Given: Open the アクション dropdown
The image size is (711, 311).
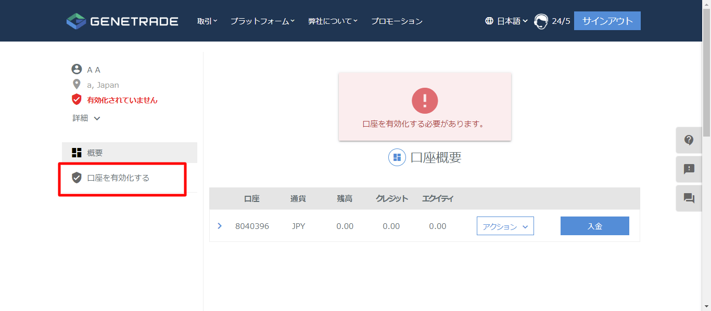Looking at the screenshot, I should (x=505, y=225).
